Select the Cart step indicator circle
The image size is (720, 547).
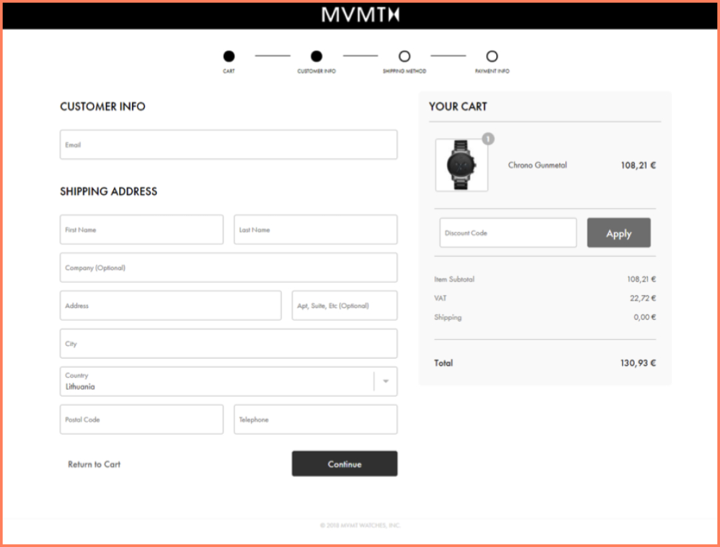[x=229, y=56]
